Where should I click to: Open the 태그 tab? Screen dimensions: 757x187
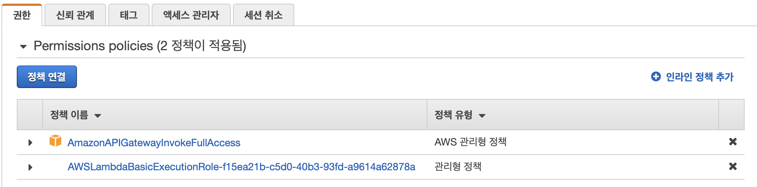tap(129, 15)
